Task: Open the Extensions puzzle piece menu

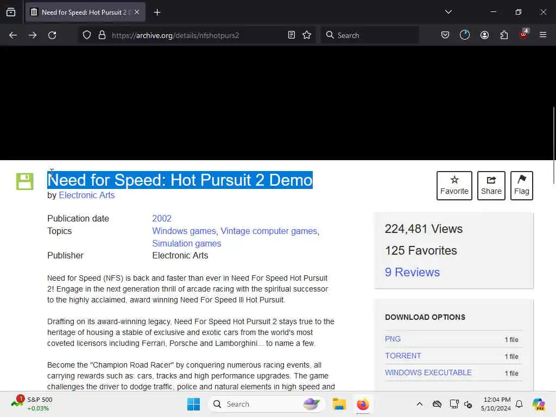Action: [x=504, y=35]
